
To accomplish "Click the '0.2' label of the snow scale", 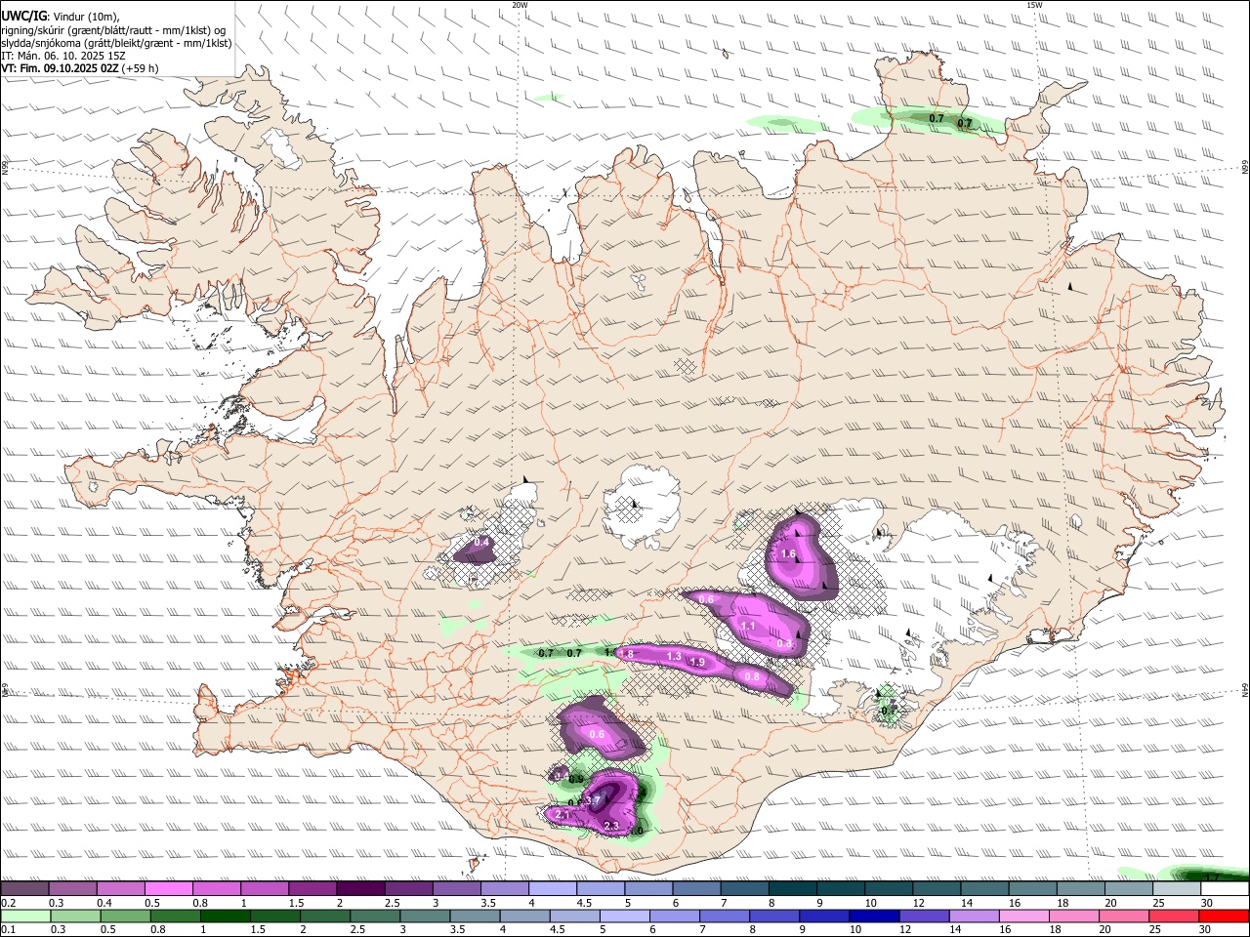I will tap(8, 903).
